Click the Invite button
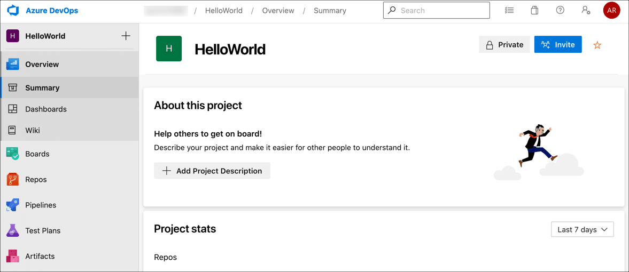 [x=557, y=45]
